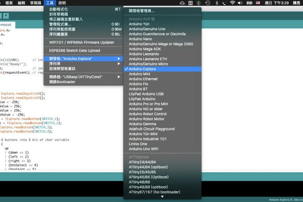Viewport: 303px width, 202px height.
Task: Expand the 燒錄器: "USBasp (ATTinyCore)" submenu
Action: [x=83, y=77]
